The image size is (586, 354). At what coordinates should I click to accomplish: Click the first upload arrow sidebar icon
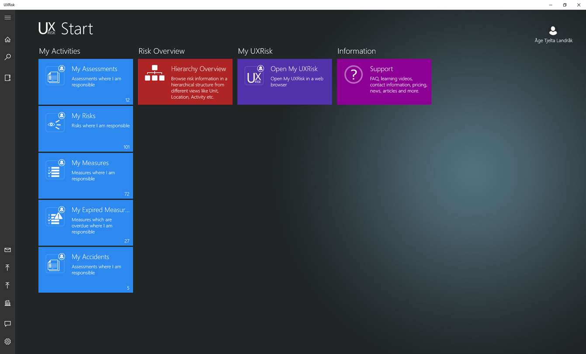[x=7, y=267]
